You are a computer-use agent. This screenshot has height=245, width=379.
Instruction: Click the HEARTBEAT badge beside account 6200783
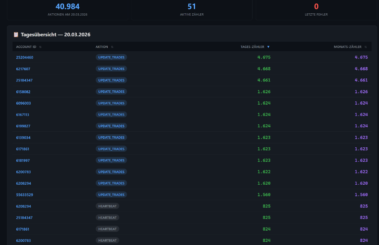107,240
